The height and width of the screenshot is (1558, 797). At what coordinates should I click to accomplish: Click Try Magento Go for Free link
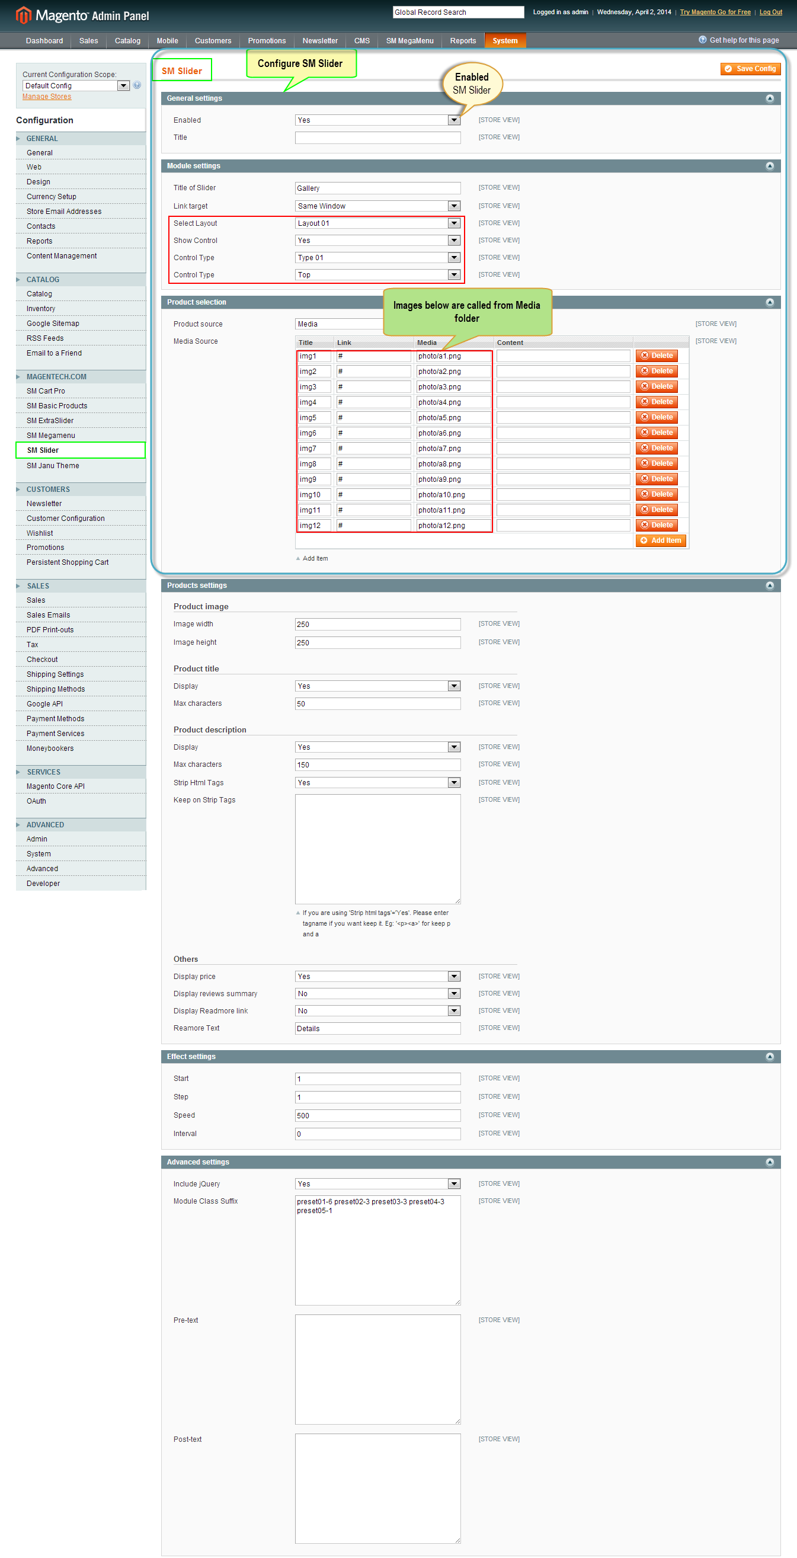coord(715,12)
